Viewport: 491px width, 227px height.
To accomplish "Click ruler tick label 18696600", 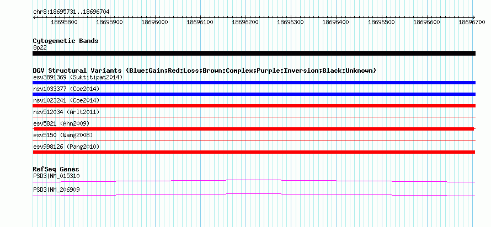I will tap(427, 22).
